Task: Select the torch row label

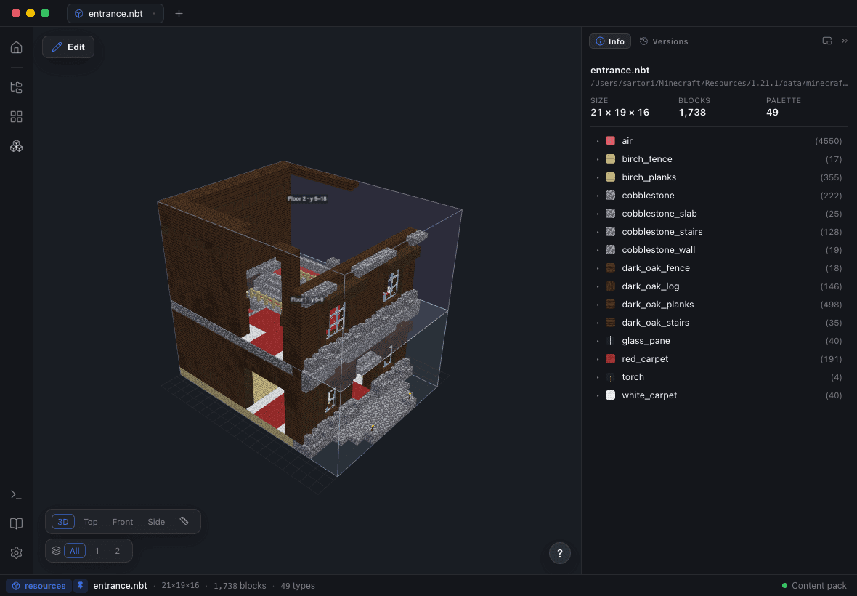Action: [633, 376]
